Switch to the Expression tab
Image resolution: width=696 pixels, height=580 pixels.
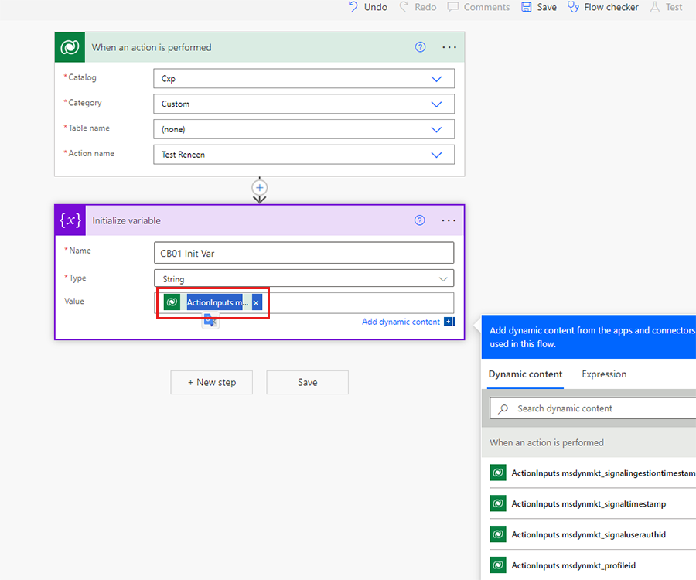pos(604,374)
